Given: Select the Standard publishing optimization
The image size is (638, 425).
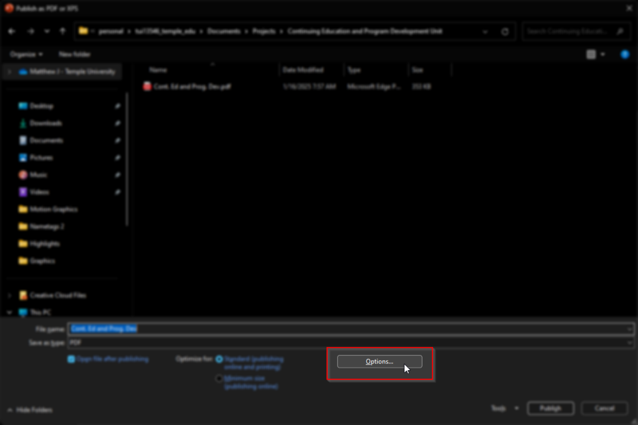Looking at the screenshot, I should tap(219, 359).
